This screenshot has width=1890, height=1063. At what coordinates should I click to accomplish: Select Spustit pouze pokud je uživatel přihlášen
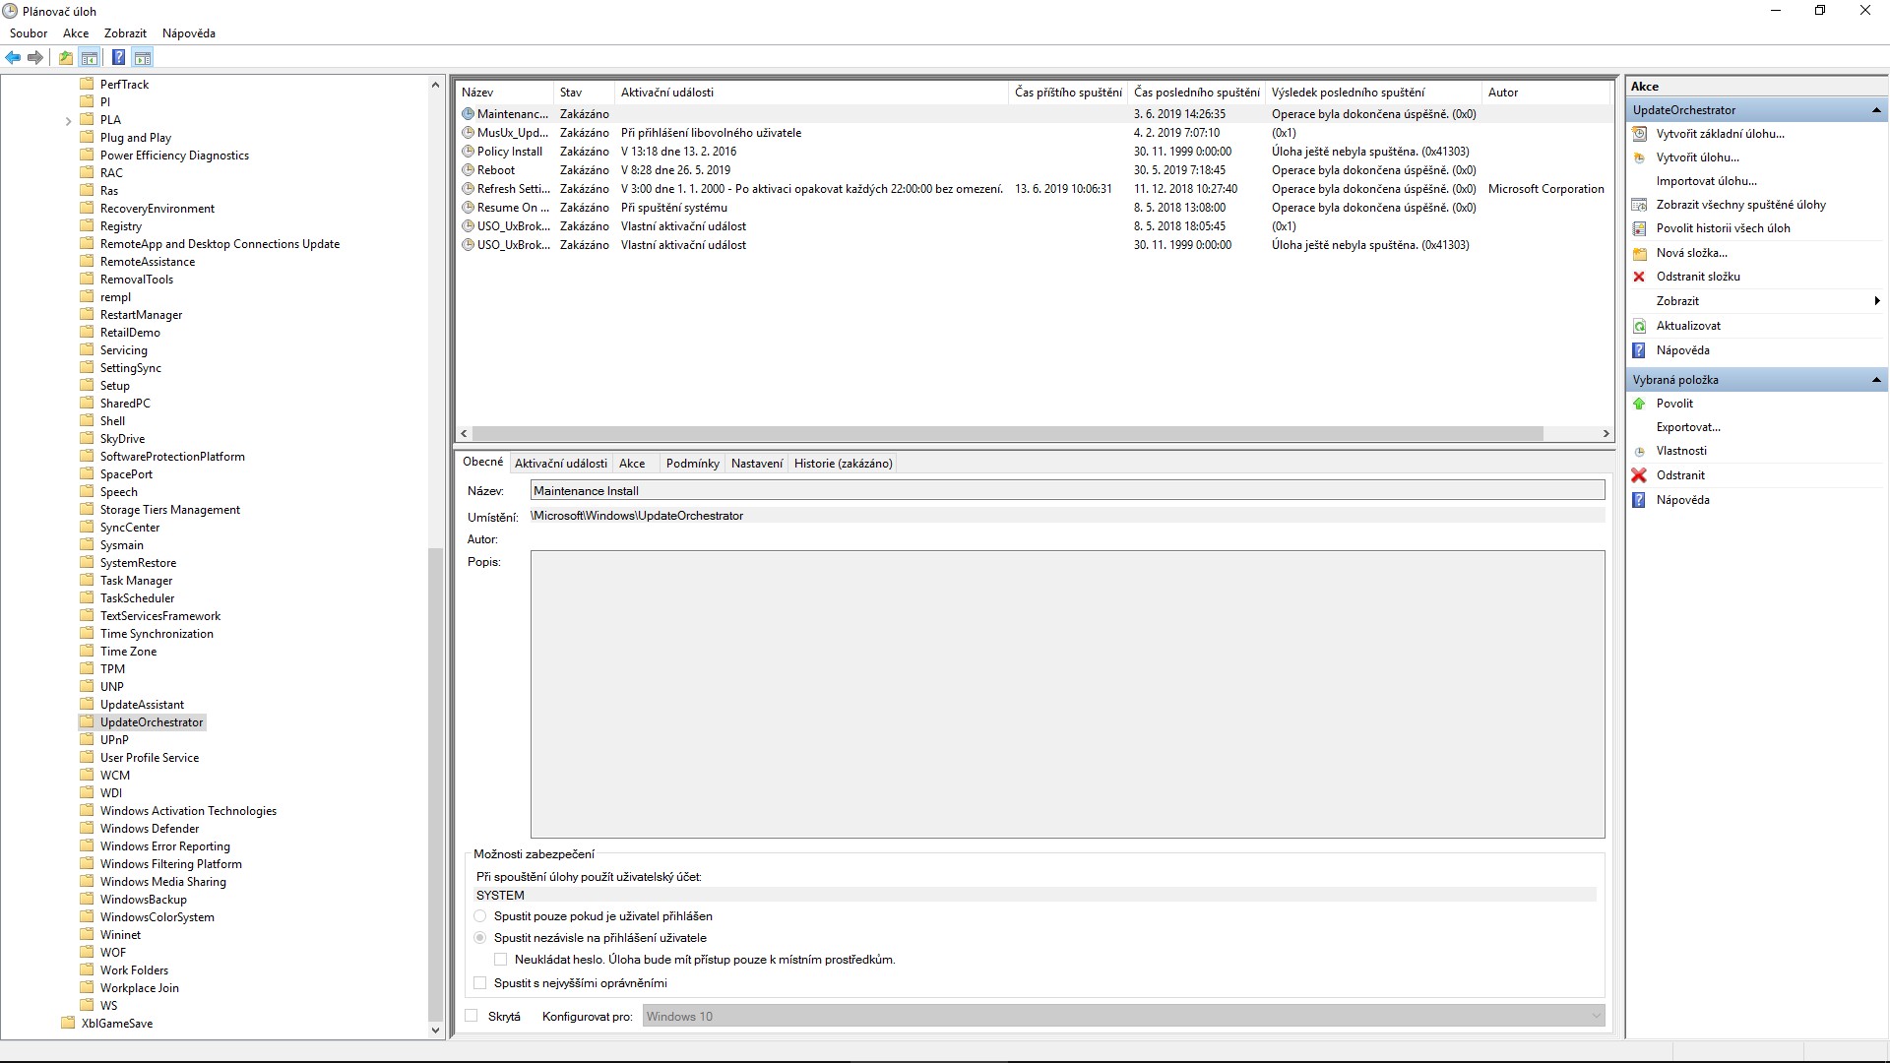480,916
